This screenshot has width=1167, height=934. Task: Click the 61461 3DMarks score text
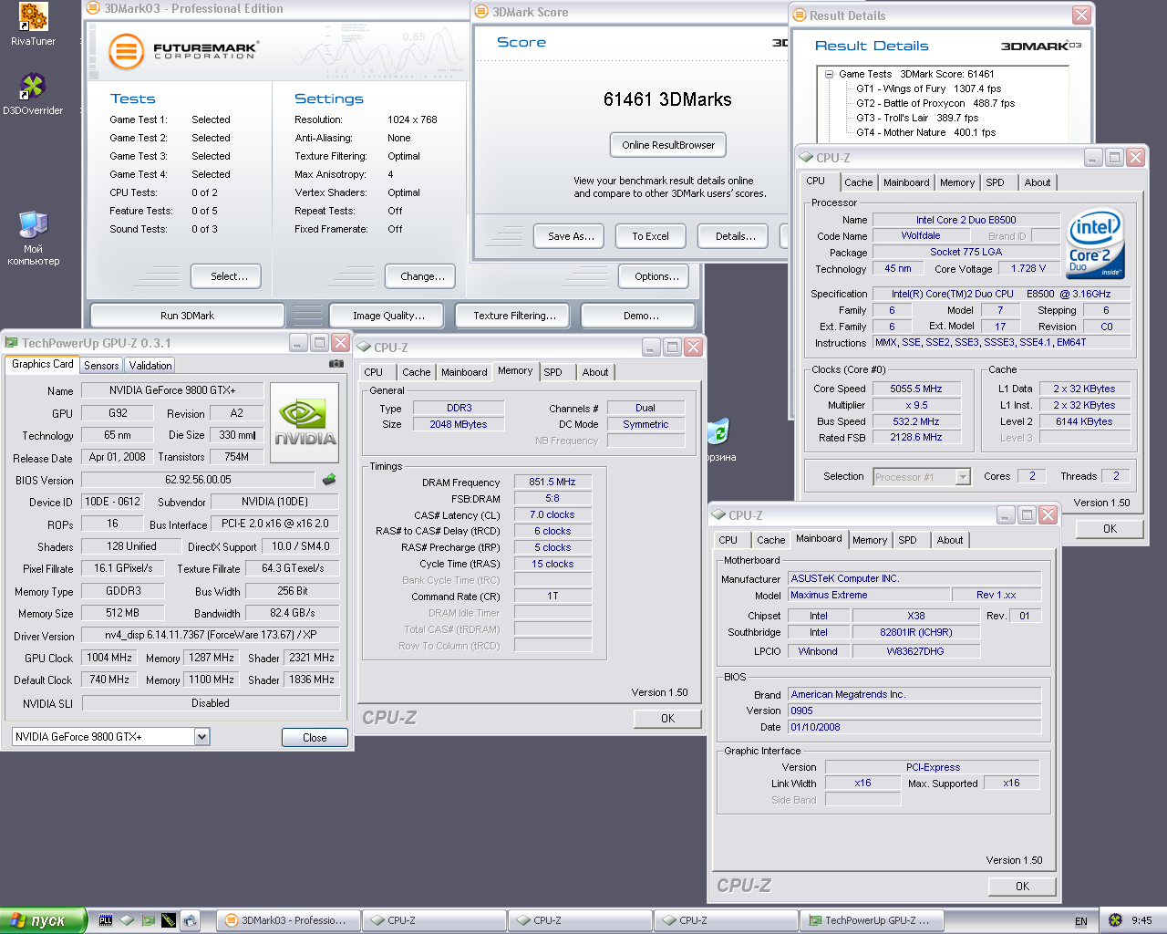[x=667, y=99]
